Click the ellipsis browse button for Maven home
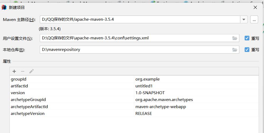Image resolution: width=264 pixels, height=133 pixels. pos(254,19)
